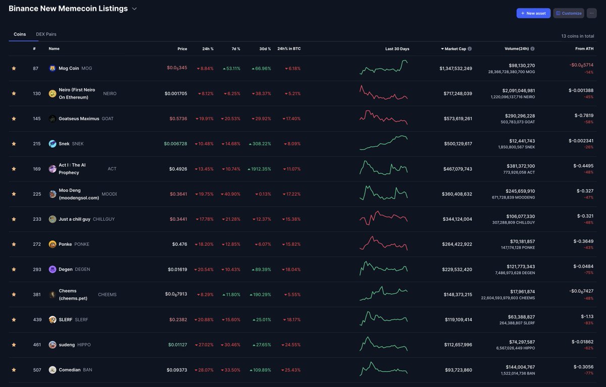606x387 pixels.
Task: Click the Ponke coin logo icon
Action: tap(52, 244)
